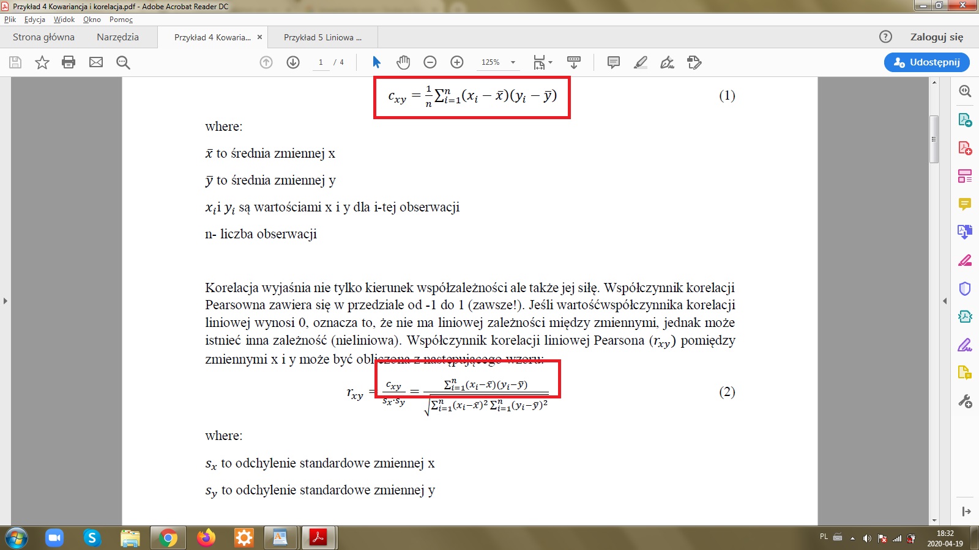The image size is (979, 550).
Task: Click the vertical scrollbar thumb
Action: point(934,139)
